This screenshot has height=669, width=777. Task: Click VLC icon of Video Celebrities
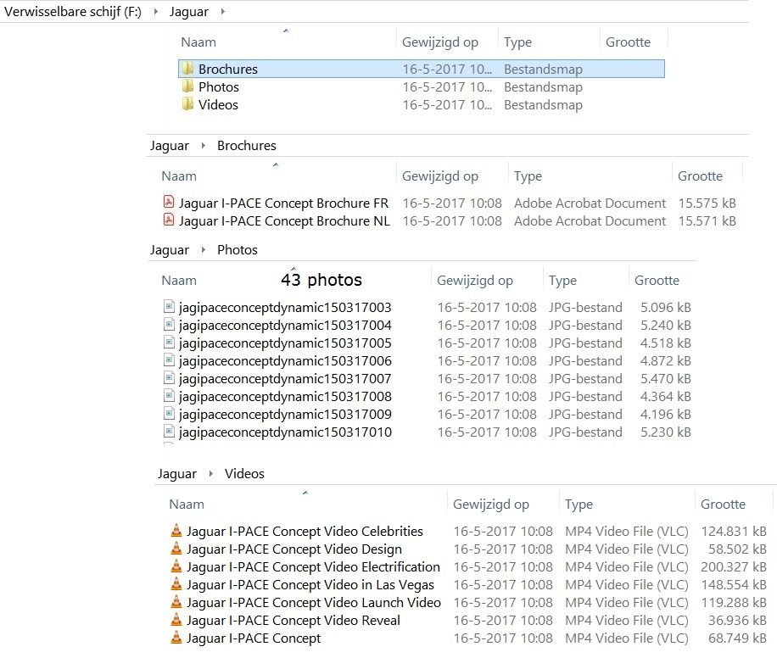pos(176,530)
